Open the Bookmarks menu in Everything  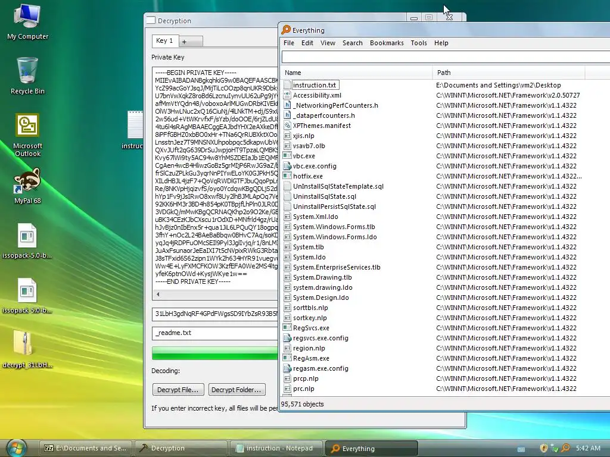point(387,43)
